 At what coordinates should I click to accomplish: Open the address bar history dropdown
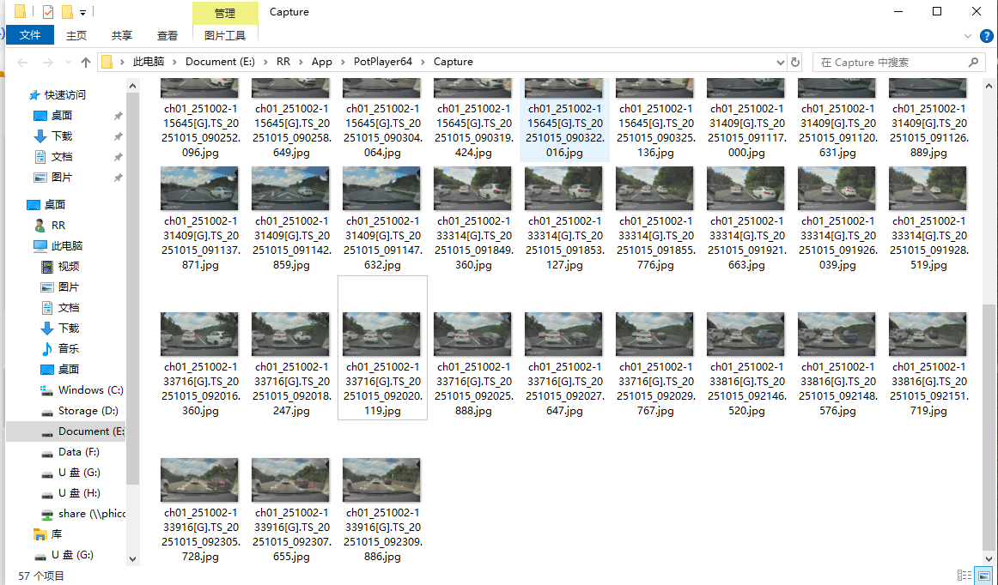point(780,63)
